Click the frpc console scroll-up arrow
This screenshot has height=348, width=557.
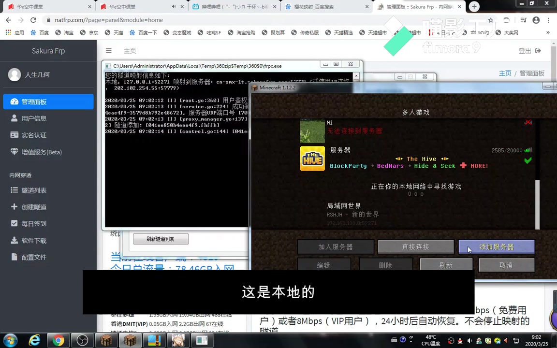356,76
